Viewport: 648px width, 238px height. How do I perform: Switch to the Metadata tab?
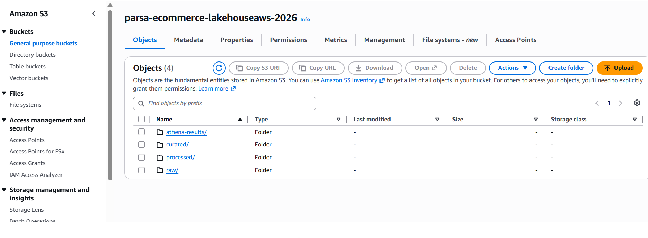pos(188,40)
